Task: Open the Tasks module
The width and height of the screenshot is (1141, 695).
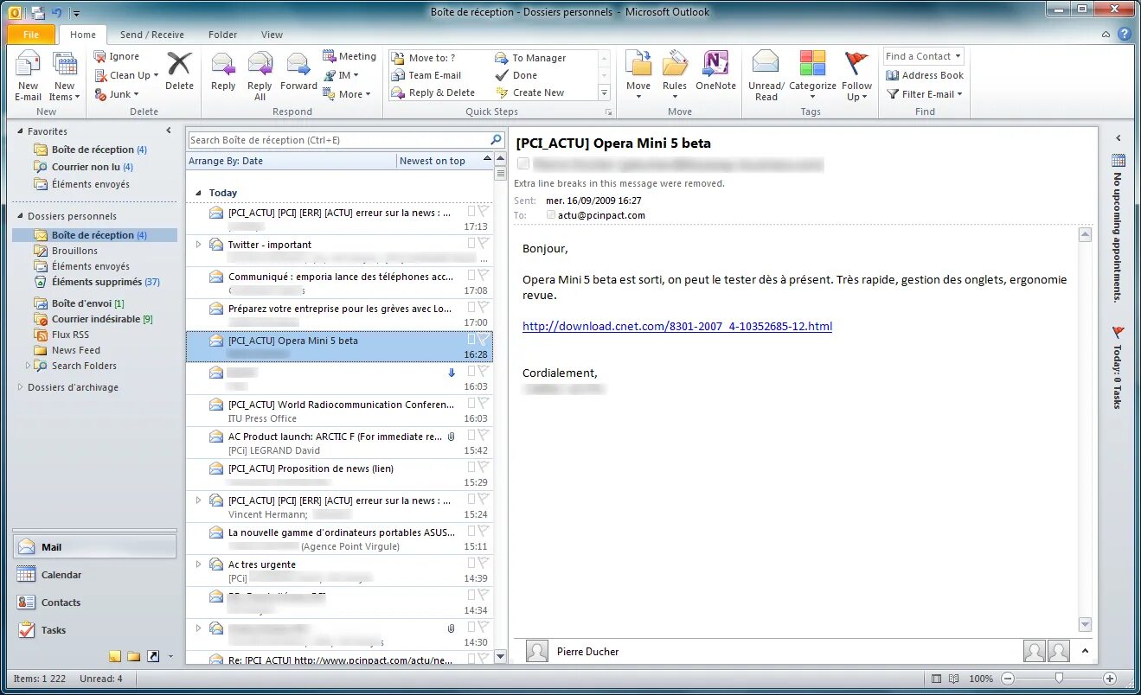Action: pyautogui.click(x=95, y=630)
